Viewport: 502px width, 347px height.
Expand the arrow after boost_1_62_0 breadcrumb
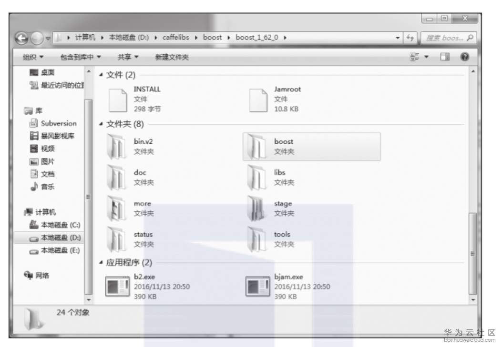click(x=285, y=38)
